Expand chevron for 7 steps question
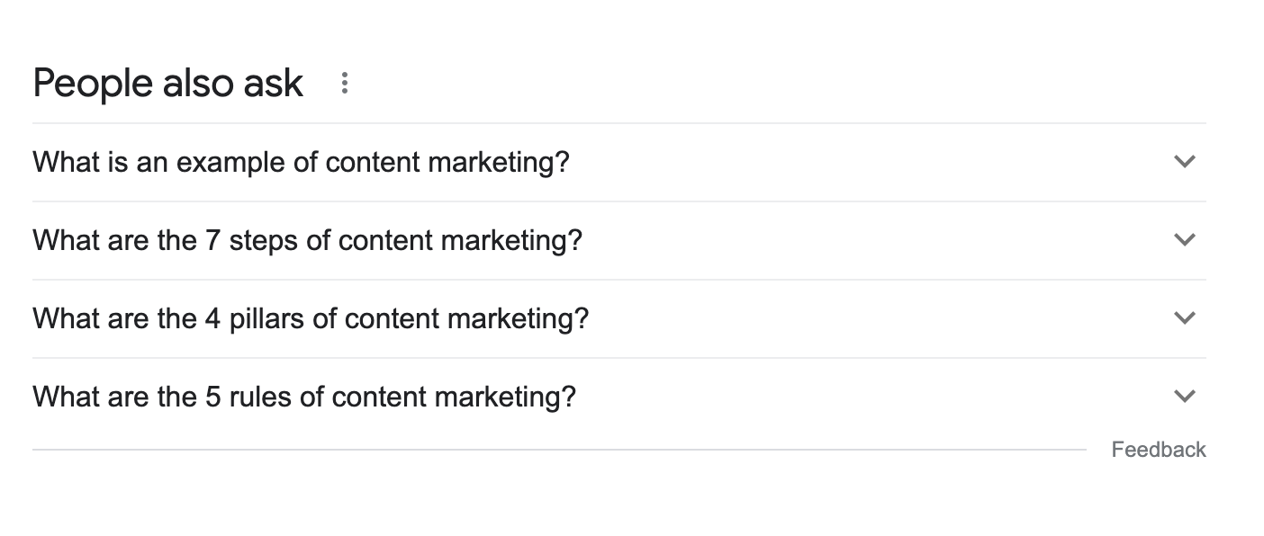Image resolution: width=1264 pixels, height=536 pixels. click(1185, 240)
